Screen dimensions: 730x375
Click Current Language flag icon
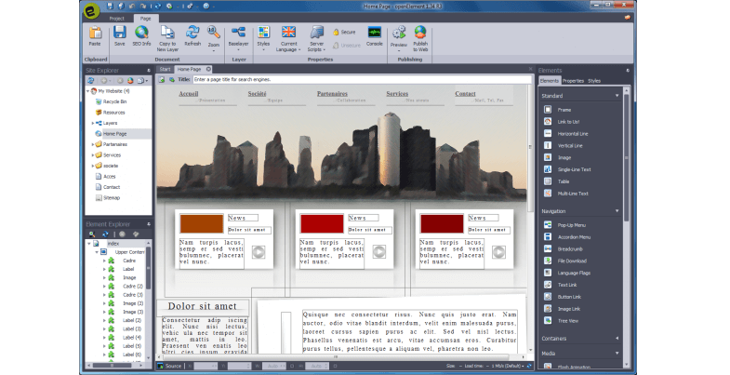click(x=288, y=33)
